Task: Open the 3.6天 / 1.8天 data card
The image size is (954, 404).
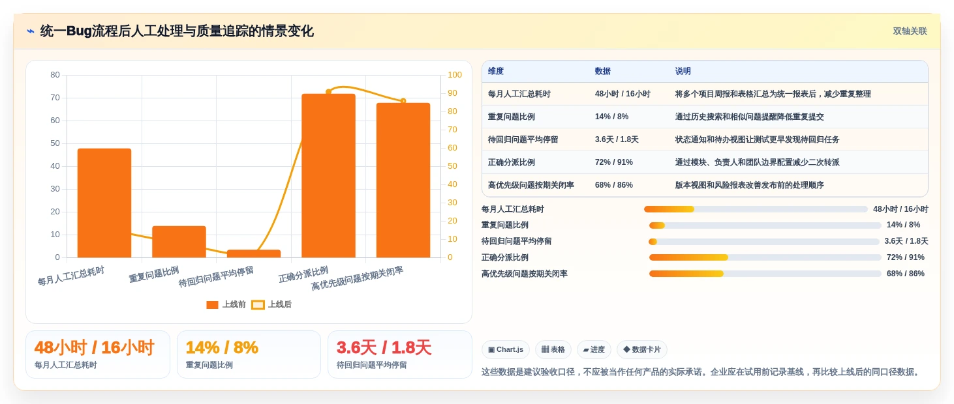Action: 399,354
